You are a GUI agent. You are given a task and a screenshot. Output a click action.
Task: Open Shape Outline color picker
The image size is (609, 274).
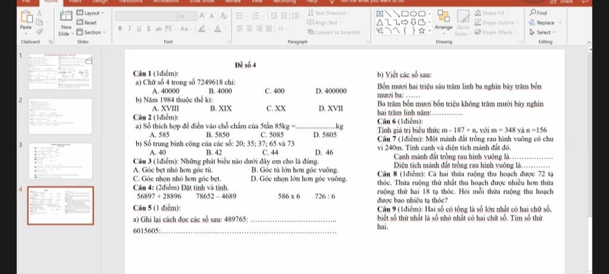[x=496, y=23]
